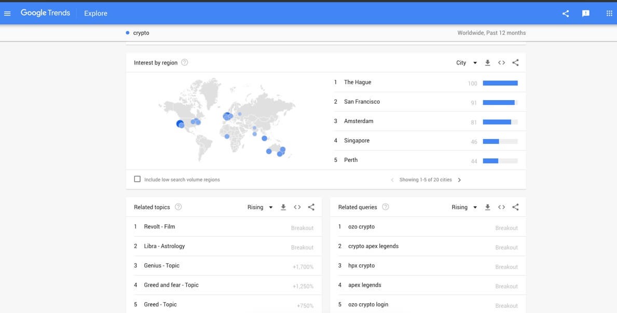Screen dimensions: 617x313
Task: Open the send feedback icon
Action: [586, 13]
